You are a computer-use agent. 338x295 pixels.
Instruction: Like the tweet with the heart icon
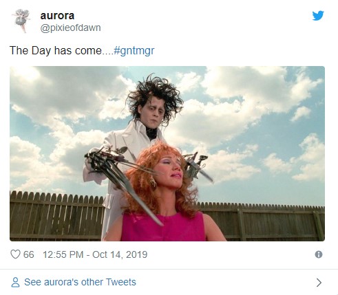point(15,254)
